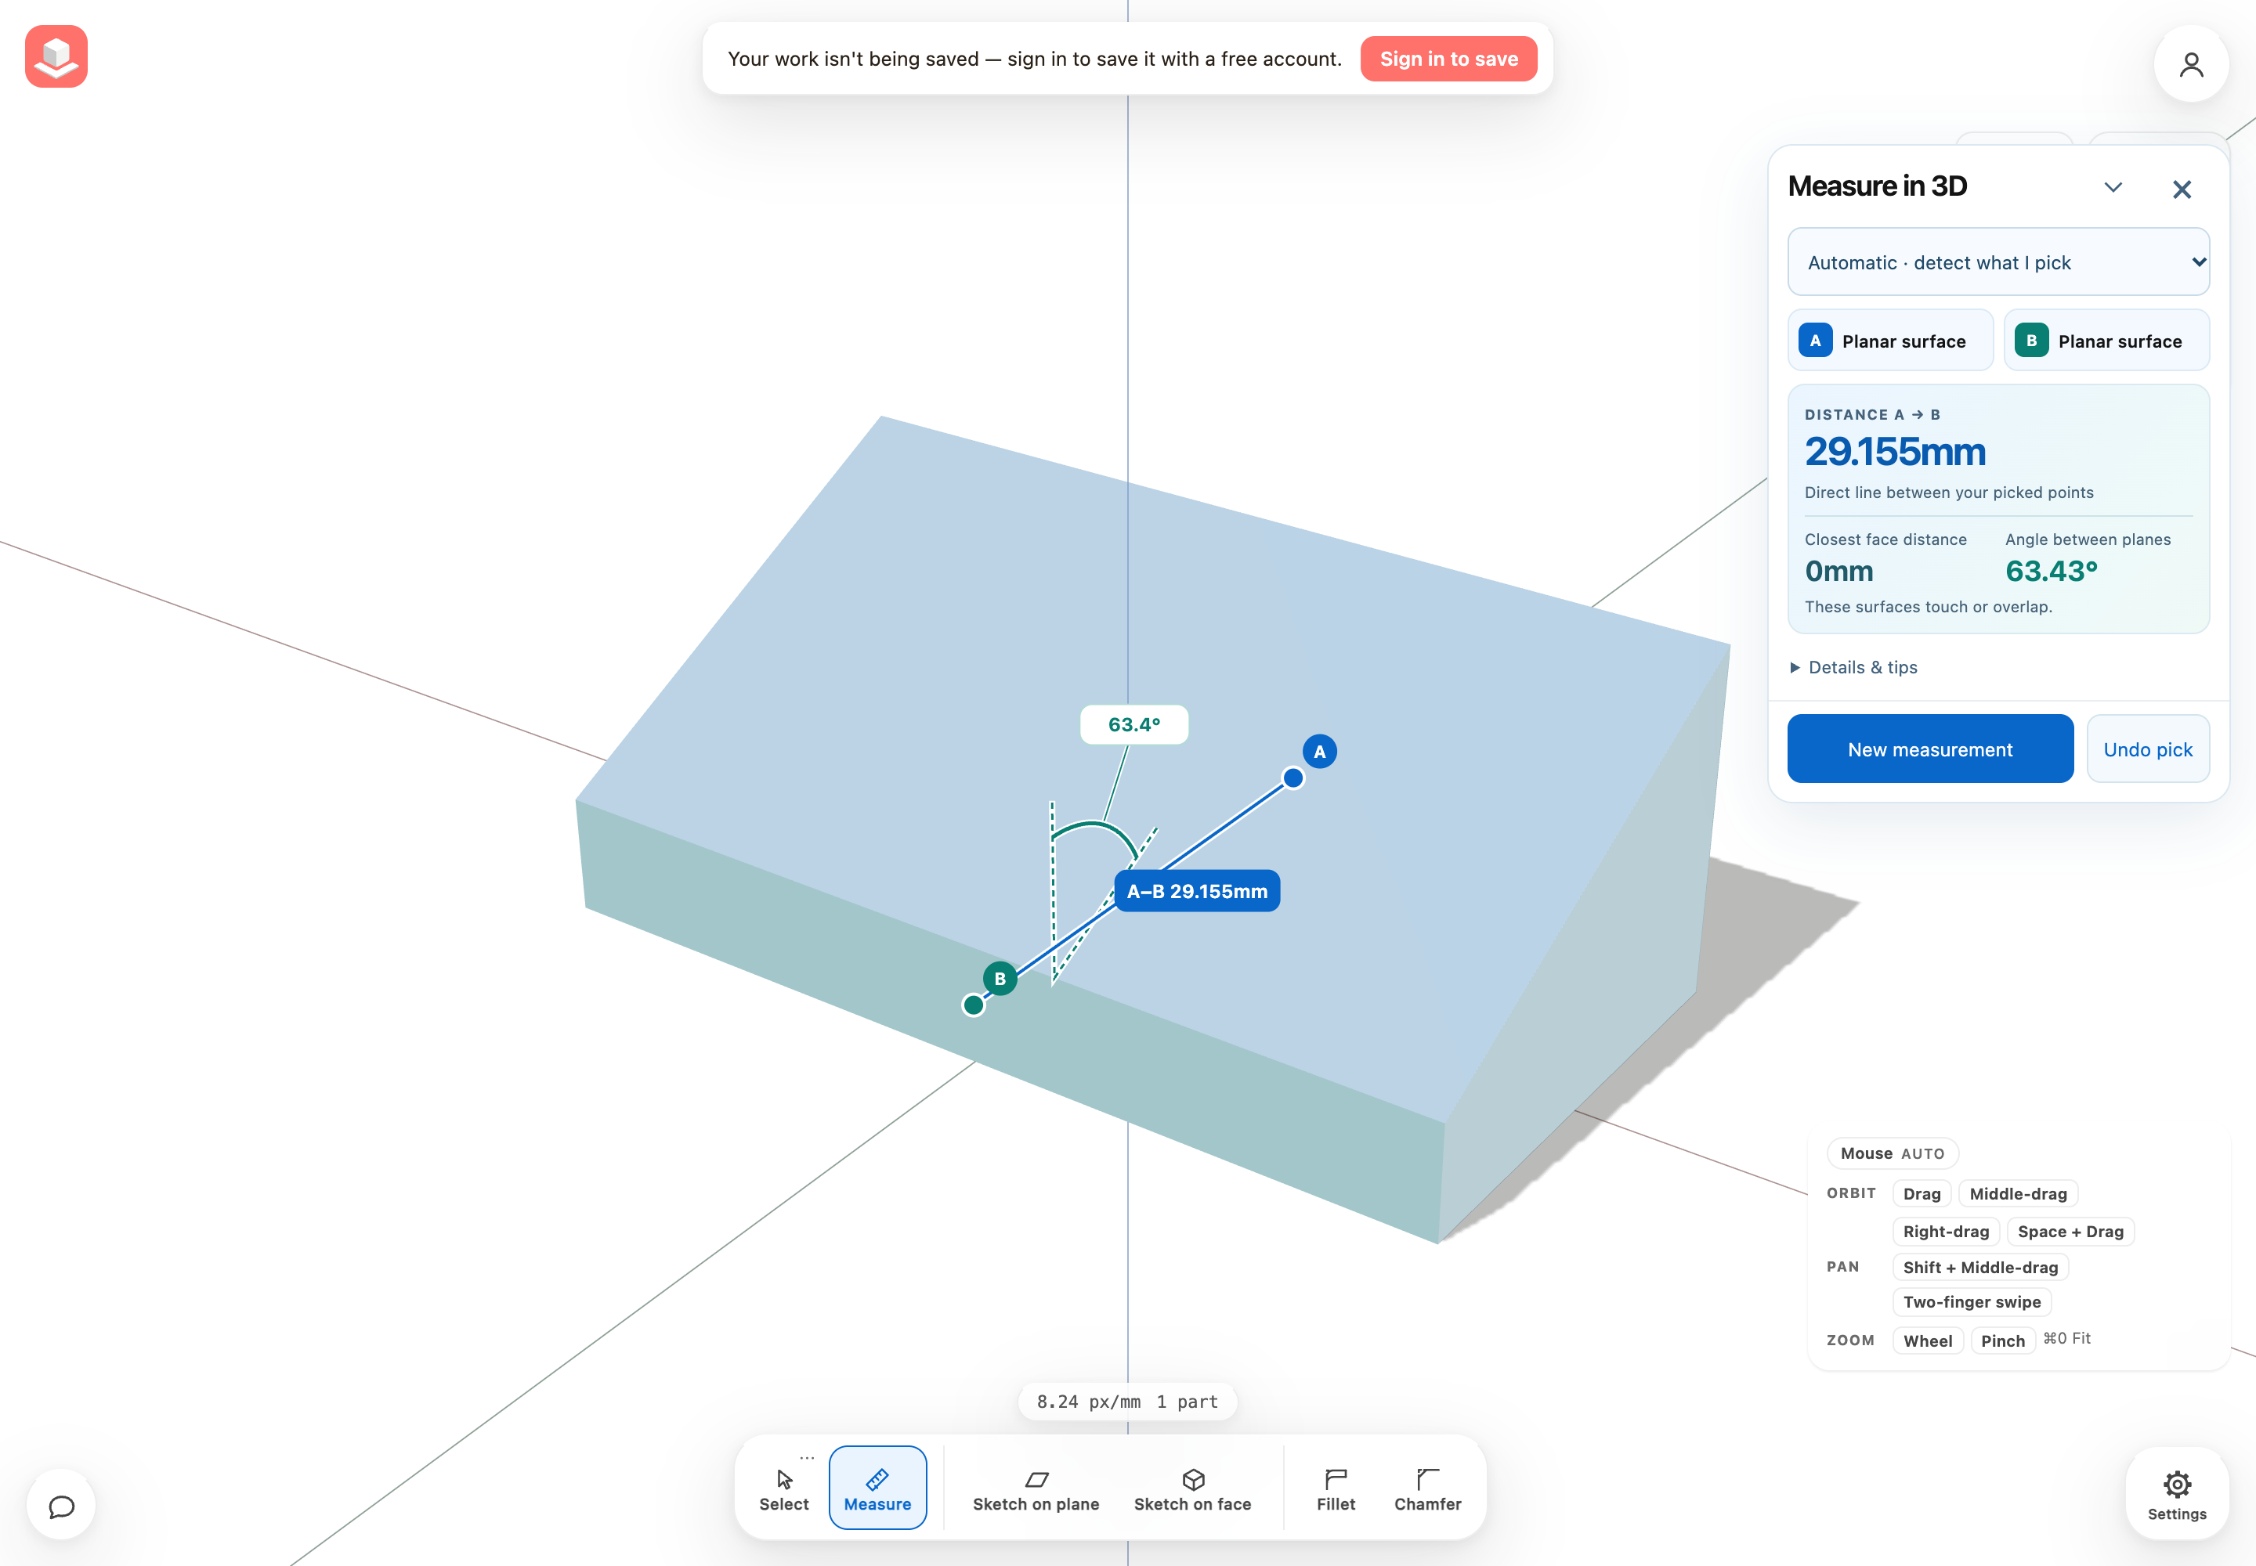
Task: Click the 63.43° angle between planes value
Action: tap(2051, 571)
